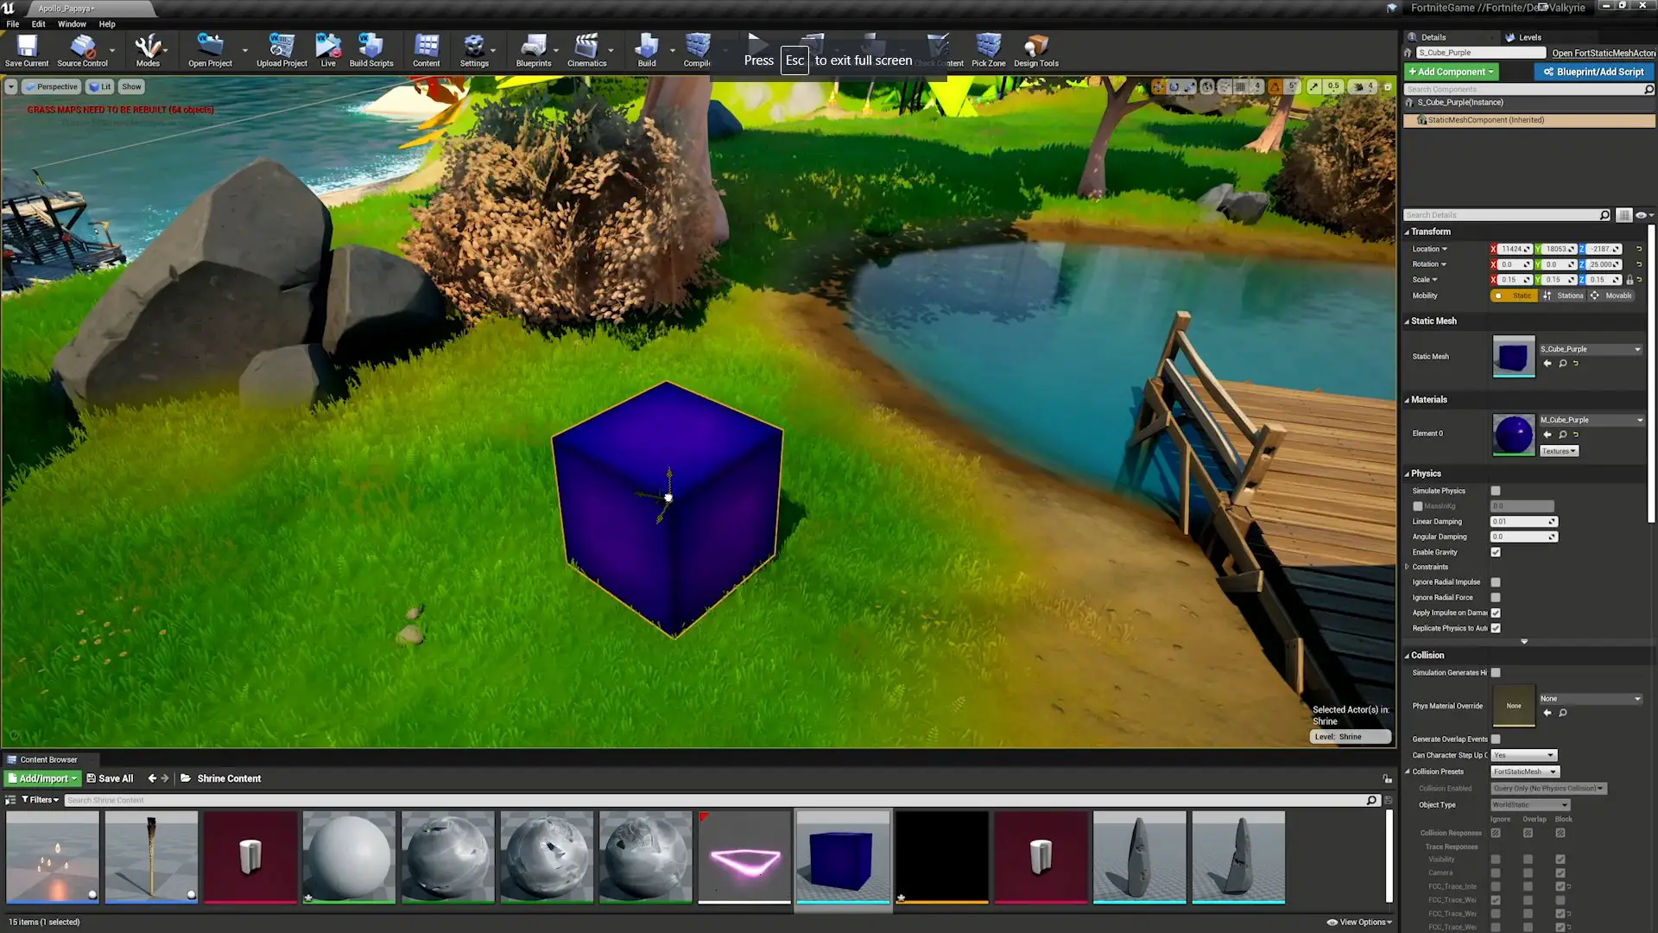The width and height of the screenshot is (1658, 933).
Task: Select purple cube thumbnail in content browser
Action: (x=843, y=857)
